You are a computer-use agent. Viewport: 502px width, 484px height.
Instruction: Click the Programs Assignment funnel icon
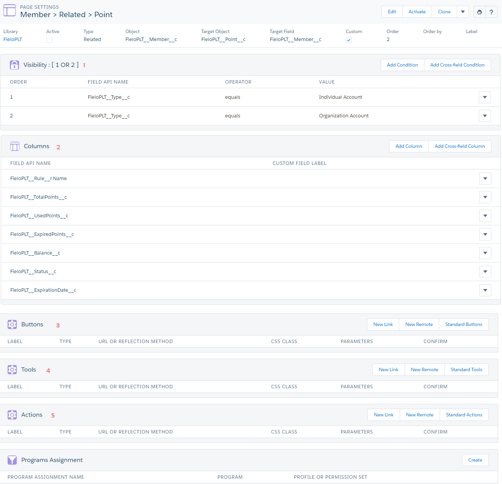click(x=12, y=460)
